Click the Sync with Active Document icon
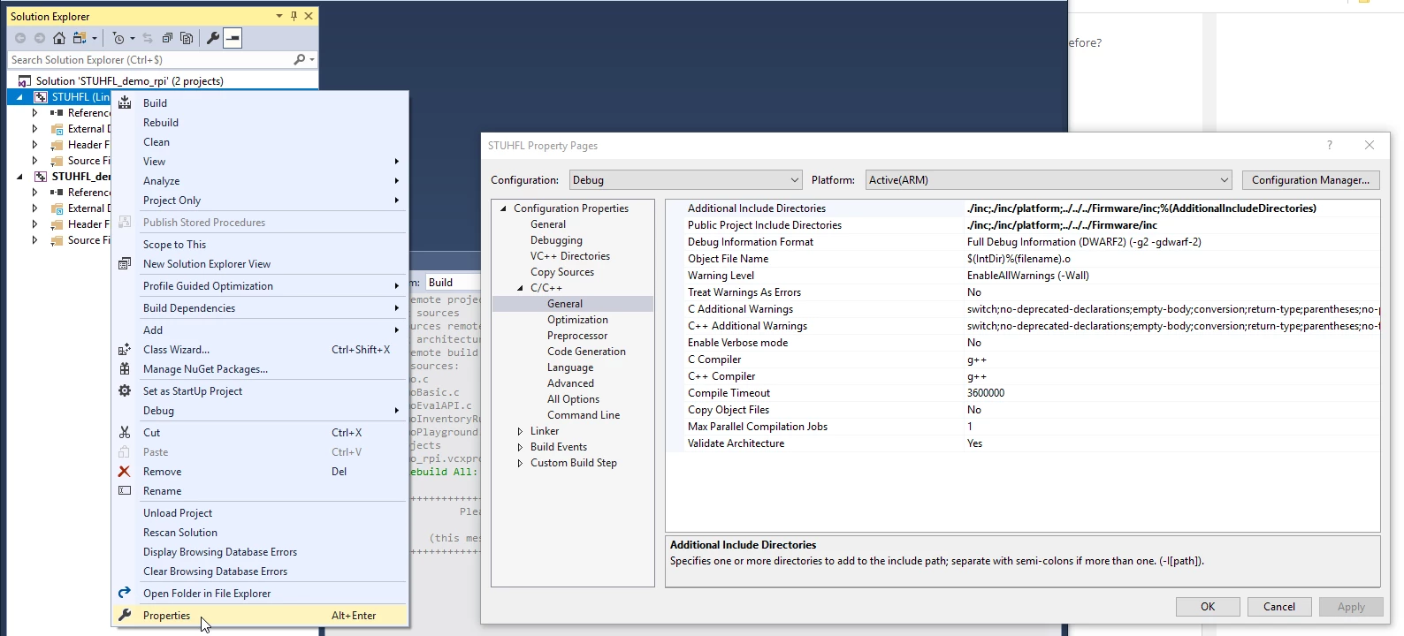The image size is (1404, 636). (x=148, y=38)
